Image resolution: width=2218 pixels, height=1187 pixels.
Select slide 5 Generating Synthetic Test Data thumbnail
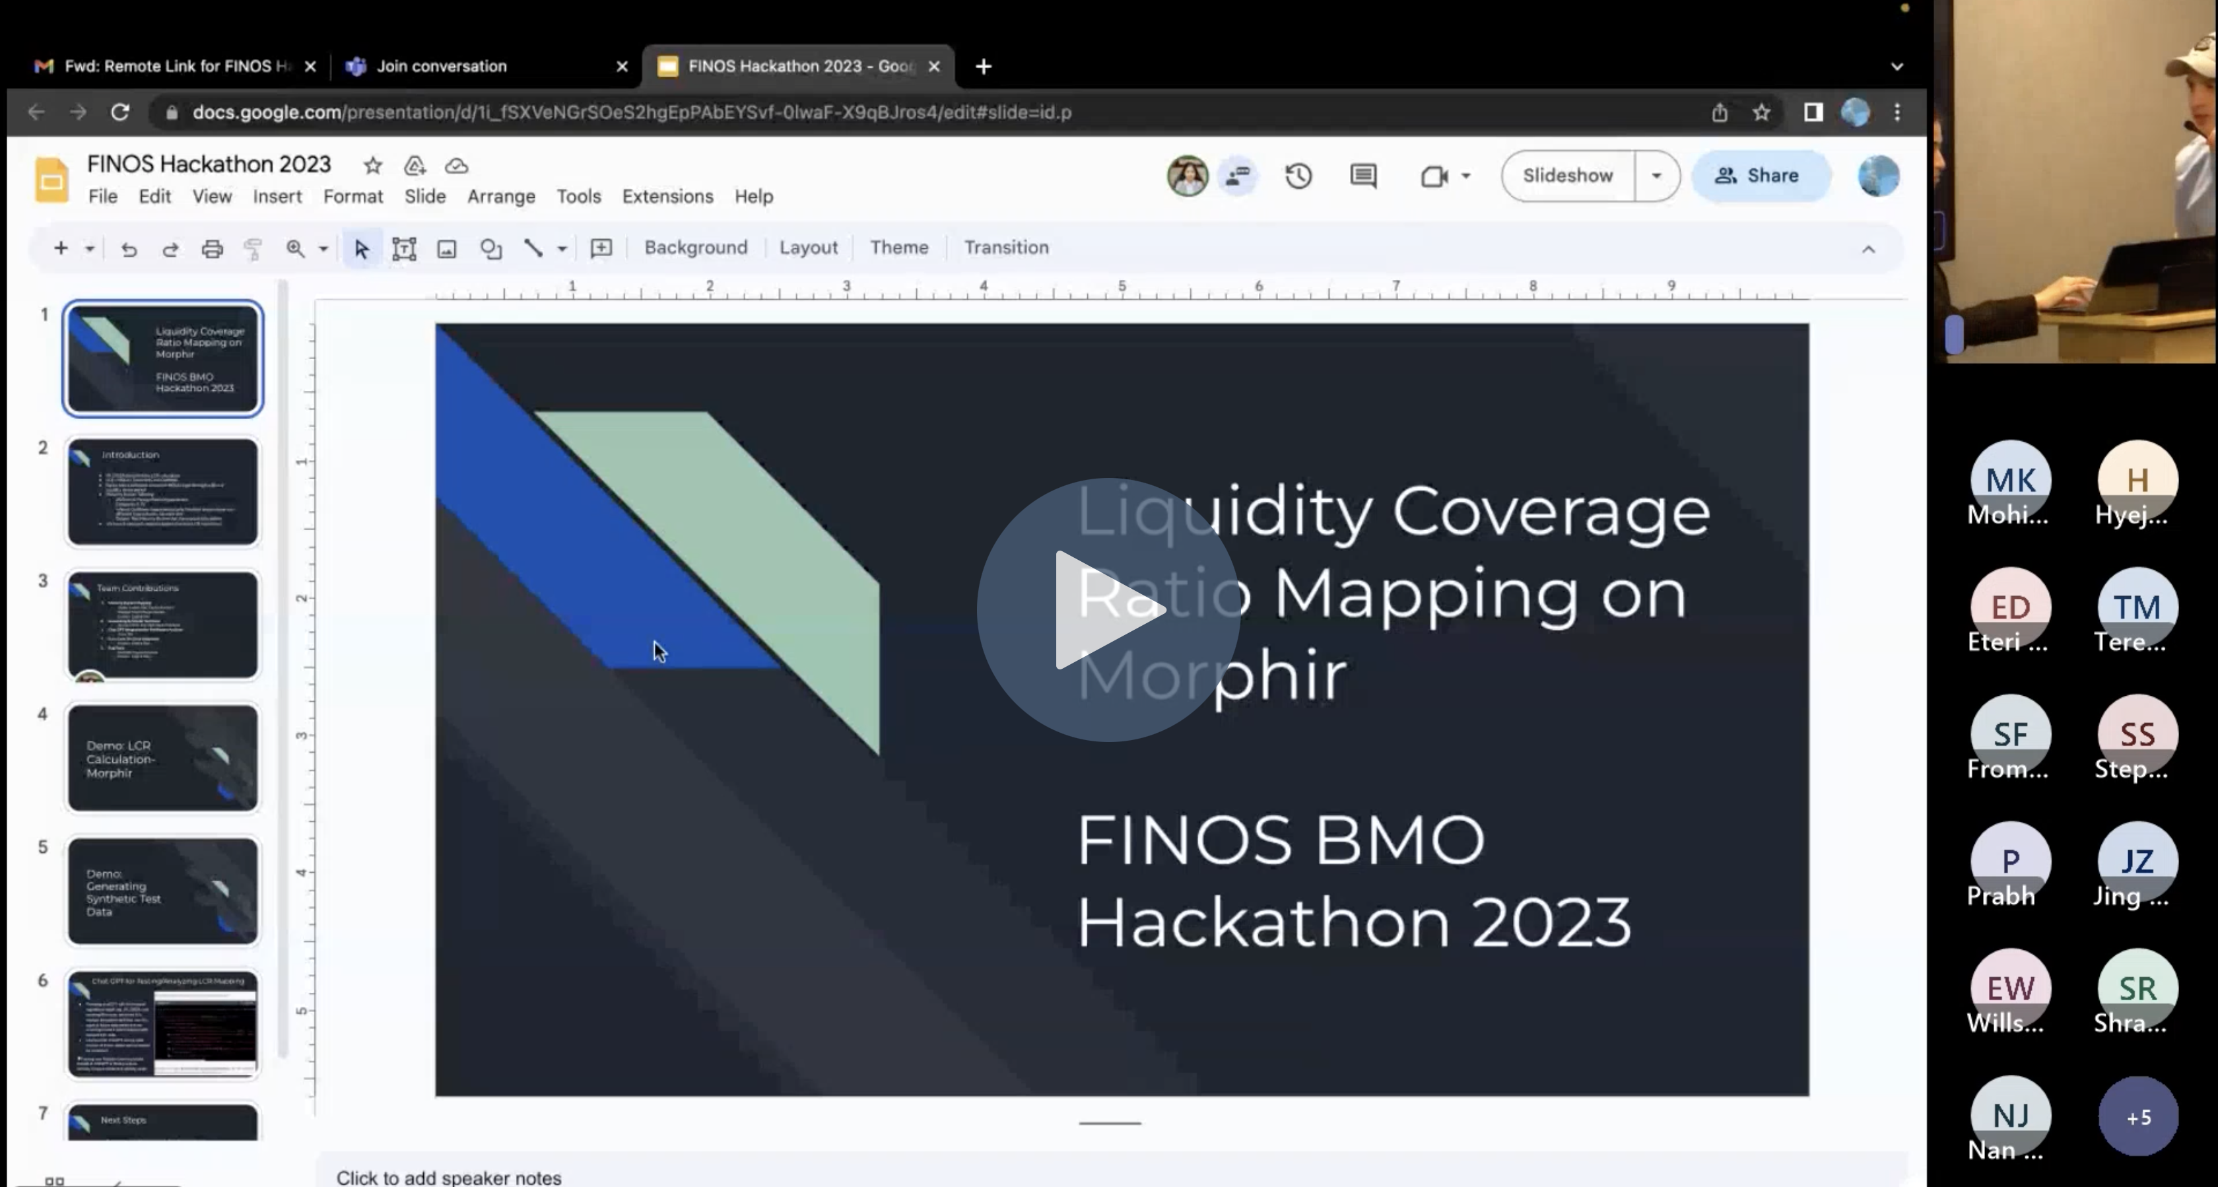point(163,891)
